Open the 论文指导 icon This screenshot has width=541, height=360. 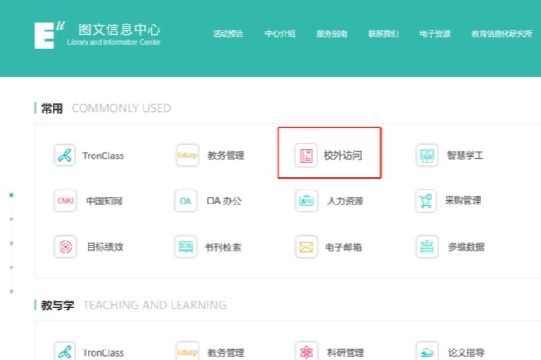tap(427, 351)
